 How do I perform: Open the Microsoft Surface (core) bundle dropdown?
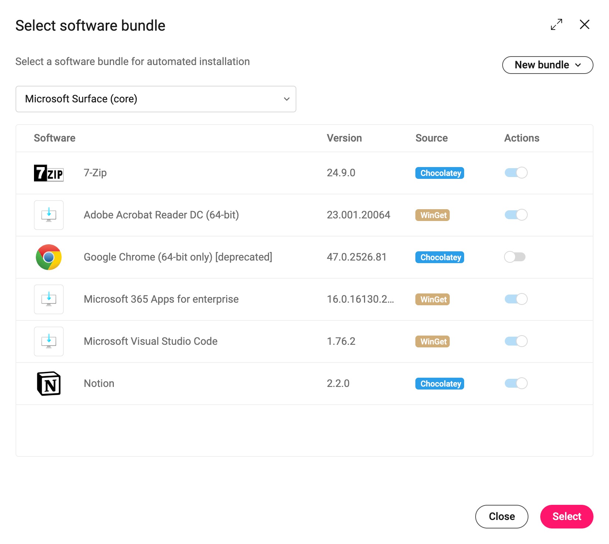pos(156,99)
